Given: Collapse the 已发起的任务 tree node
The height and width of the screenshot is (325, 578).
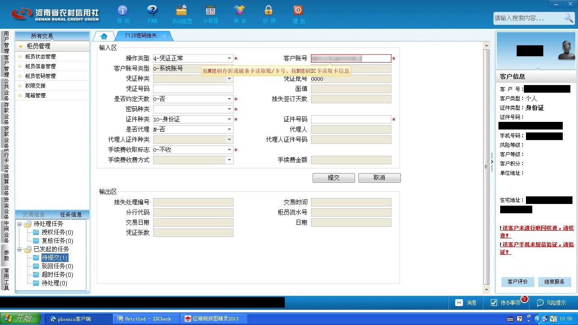Looking at the screenshot, I should point(19,249).
